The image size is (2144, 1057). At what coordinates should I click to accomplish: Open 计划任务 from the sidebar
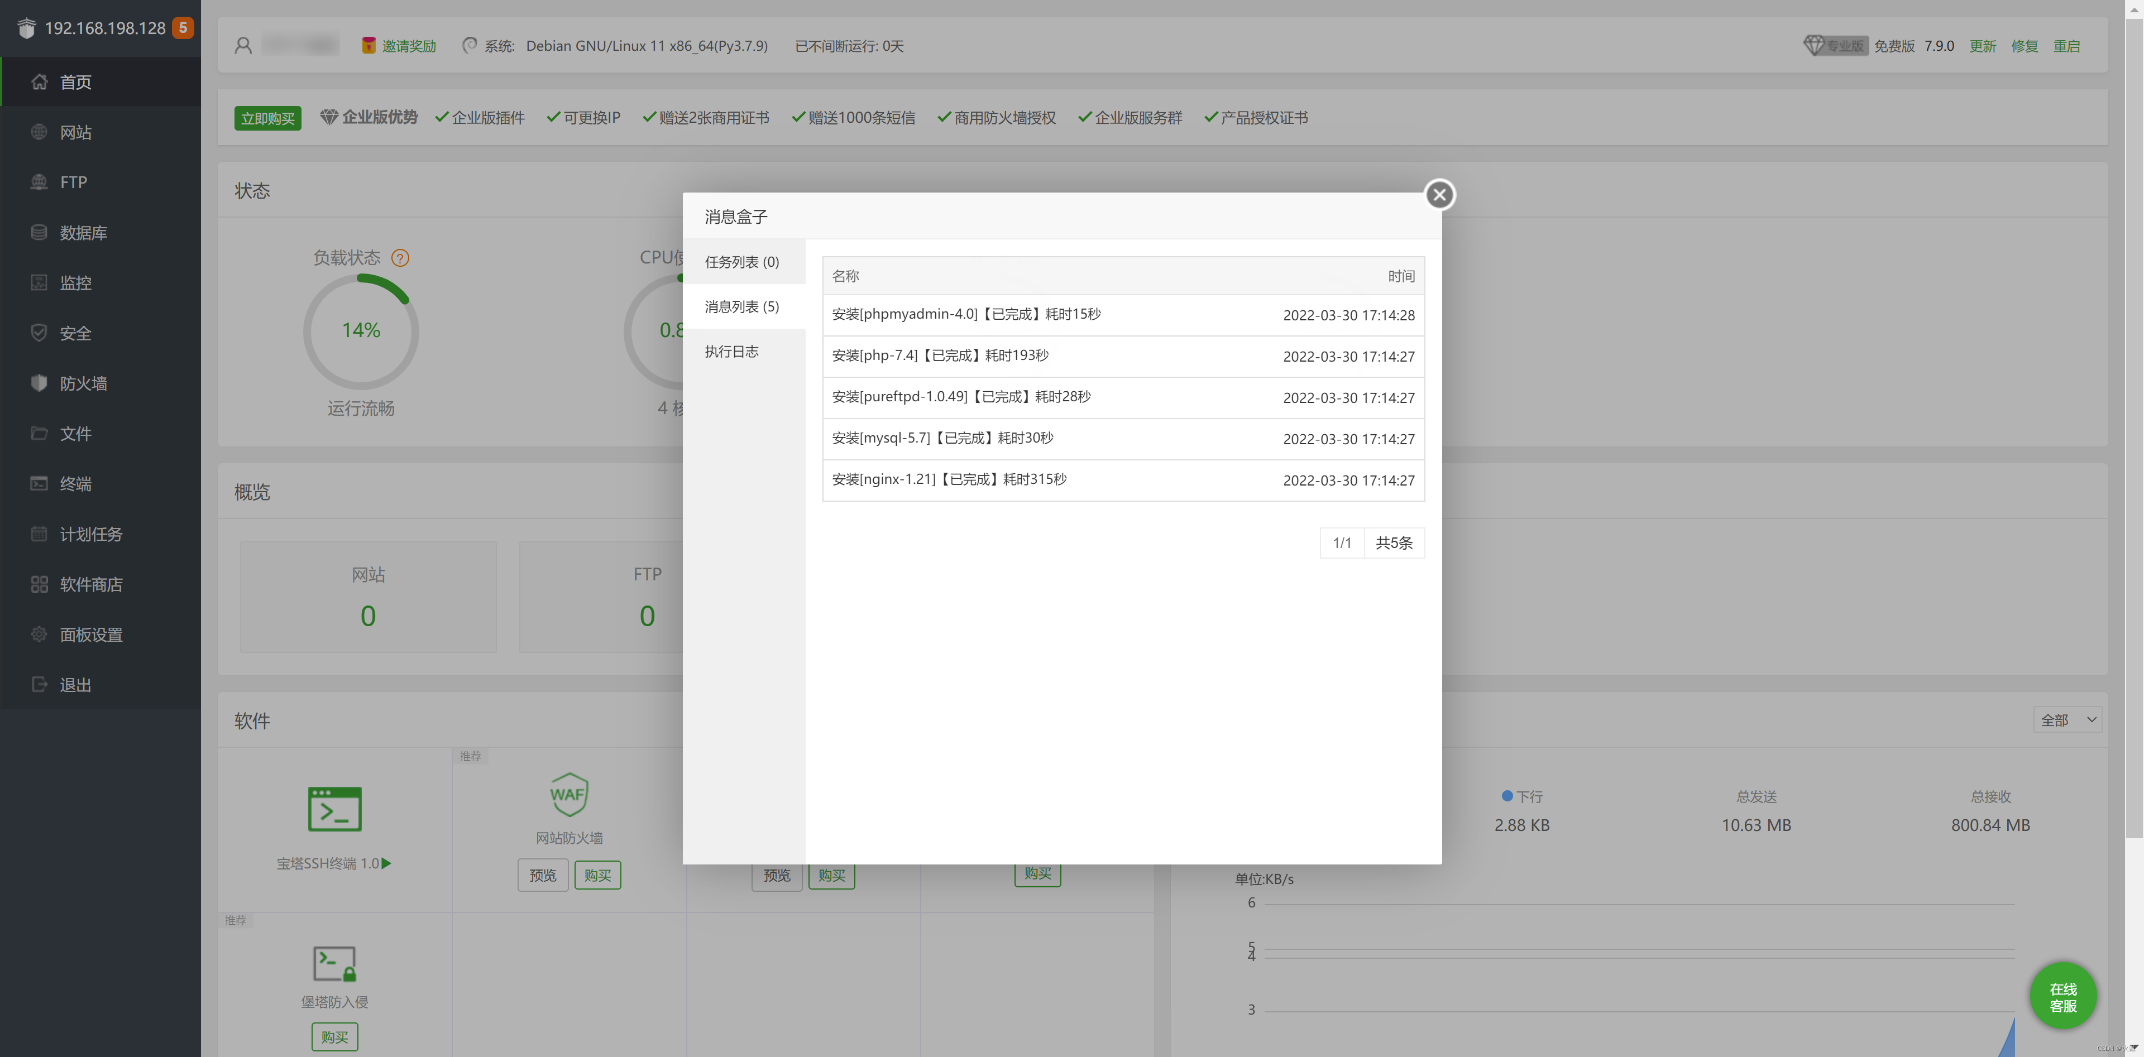[x=100, y=534]
